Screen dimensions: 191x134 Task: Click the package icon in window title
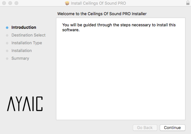(67, 3)
